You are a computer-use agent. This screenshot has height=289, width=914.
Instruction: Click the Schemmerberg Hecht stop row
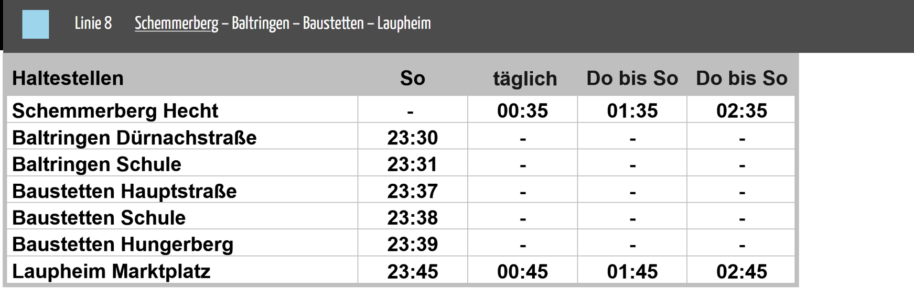click(401, 109)
